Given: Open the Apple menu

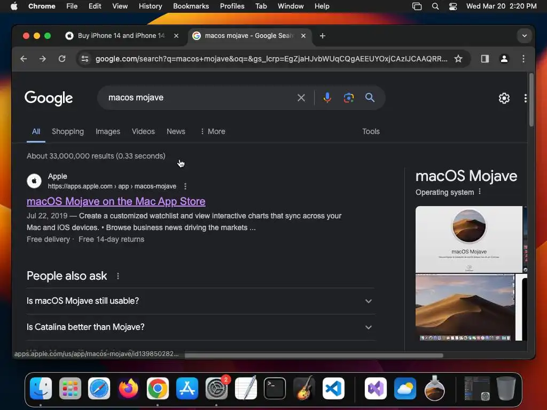Looking at the screenshot, I should (x=14, y=6).
